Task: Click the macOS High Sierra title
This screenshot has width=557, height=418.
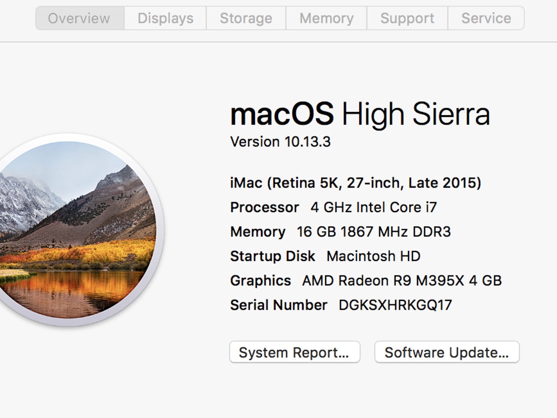Action: point(359,114)
